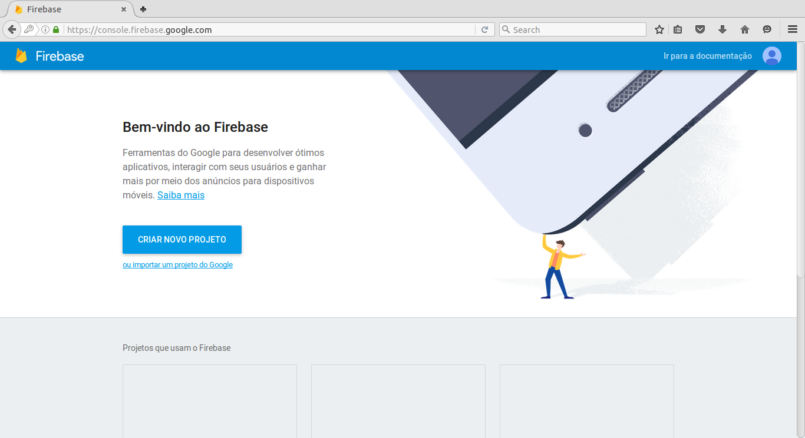Open the "Saiba mais" link
This screenshot has width=805, height=438.
point(181,195)
